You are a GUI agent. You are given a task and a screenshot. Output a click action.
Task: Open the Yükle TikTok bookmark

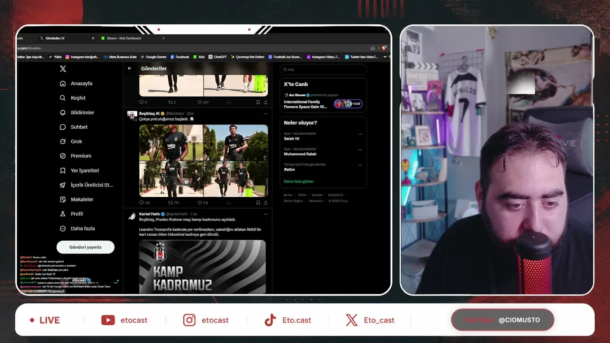click(x=55, y=57)
